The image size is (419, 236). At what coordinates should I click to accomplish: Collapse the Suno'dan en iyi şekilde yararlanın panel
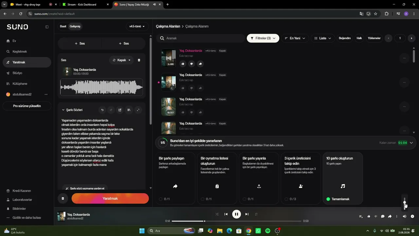point(411,143)
